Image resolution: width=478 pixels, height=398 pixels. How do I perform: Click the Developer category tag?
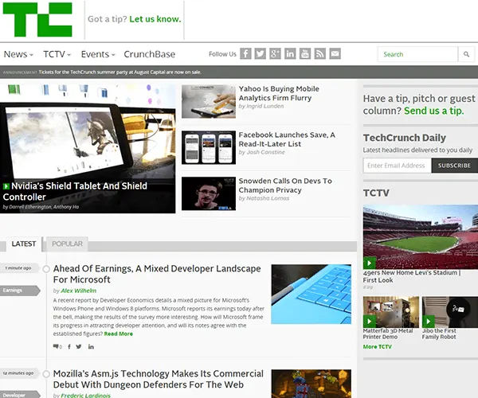19,395
